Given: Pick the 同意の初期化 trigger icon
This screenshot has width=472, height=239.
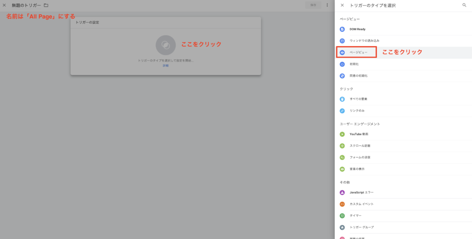Looking at the screenshot, I should [342, 76].
